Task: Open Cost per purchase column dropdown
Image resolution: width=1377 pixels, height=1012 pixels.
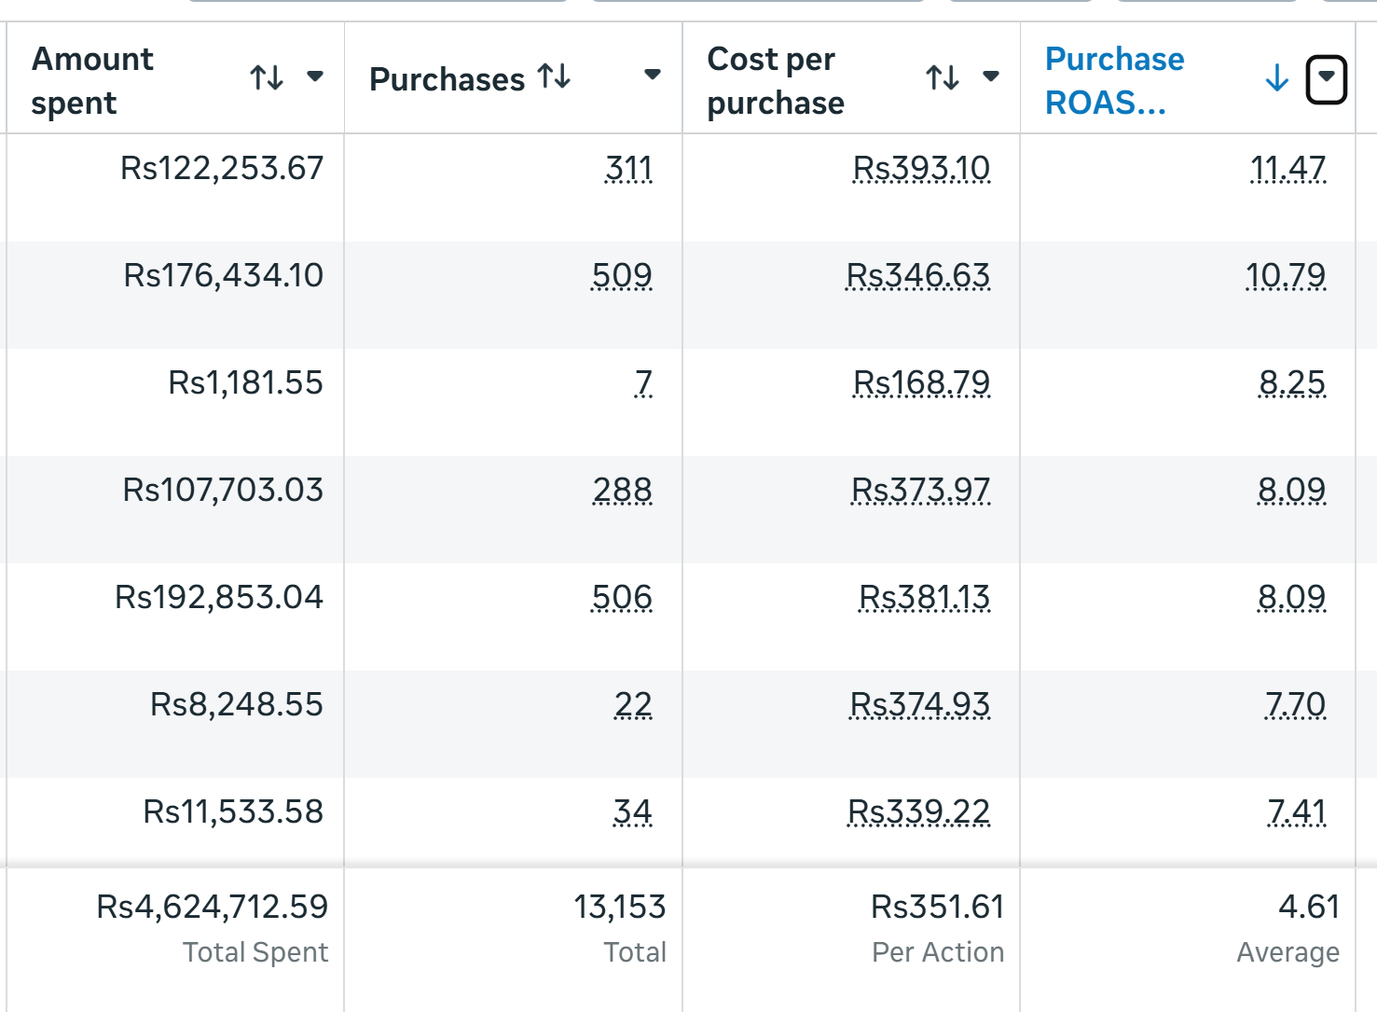Action: click(x=991, y=76)
